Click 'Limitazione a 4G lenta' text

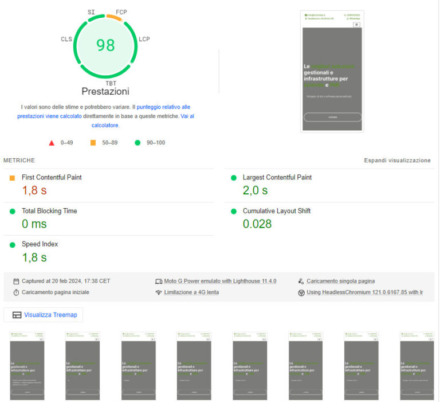pos(191,292)
